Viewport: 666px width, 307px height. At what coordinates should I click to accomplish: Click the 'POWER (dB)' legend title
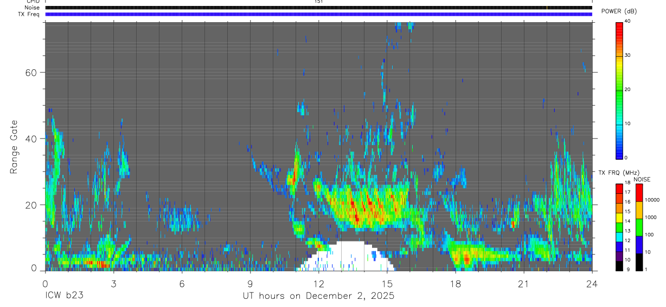(619, 11)
